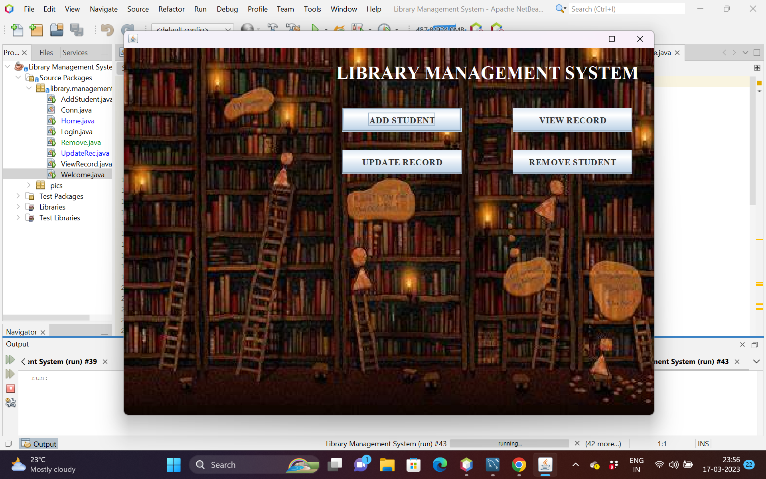Click the Save All toolbar icon
Image resolution: width=766 pixels, height=479 pixels.
77,30
